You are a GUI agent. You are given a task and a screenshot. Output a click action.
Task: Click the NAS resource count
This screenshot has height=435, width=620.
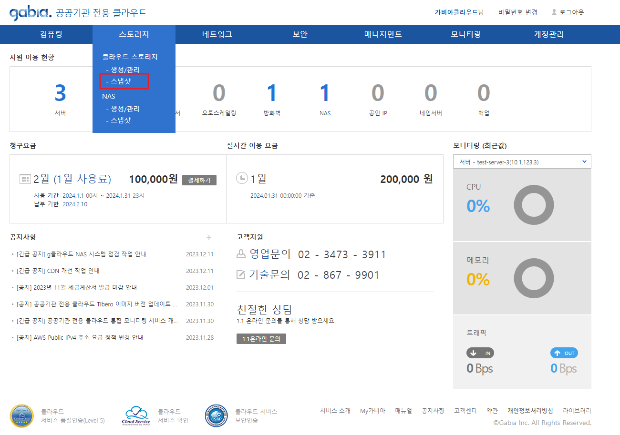325,93
